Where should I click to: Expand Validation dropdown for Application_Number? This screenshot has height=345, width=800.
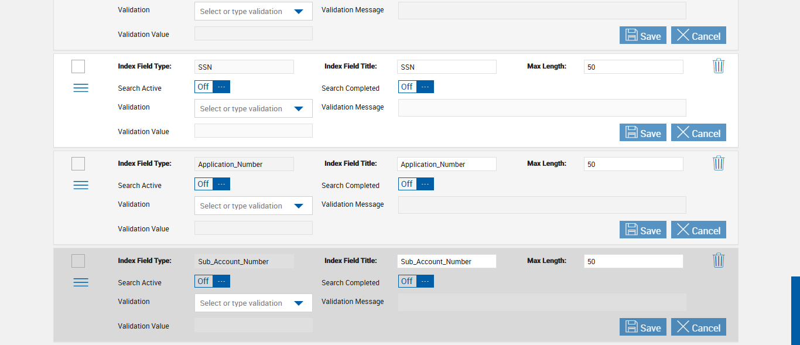[x=253, y=206]
